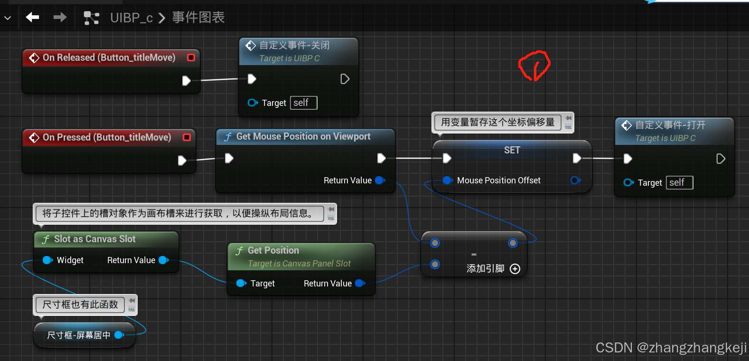This screenshot has height=361, width=749.
Task: Click On Released node's red delegate pin
Action: click(x=191, y=57)
